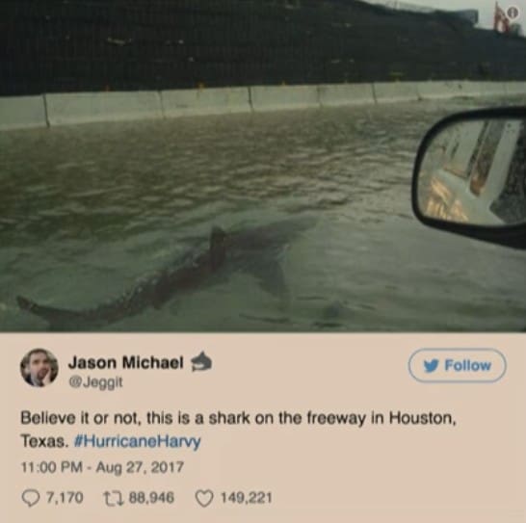Click the 149,221 likes count
Viewport: 526px width, 523px height.
(246, 498)
